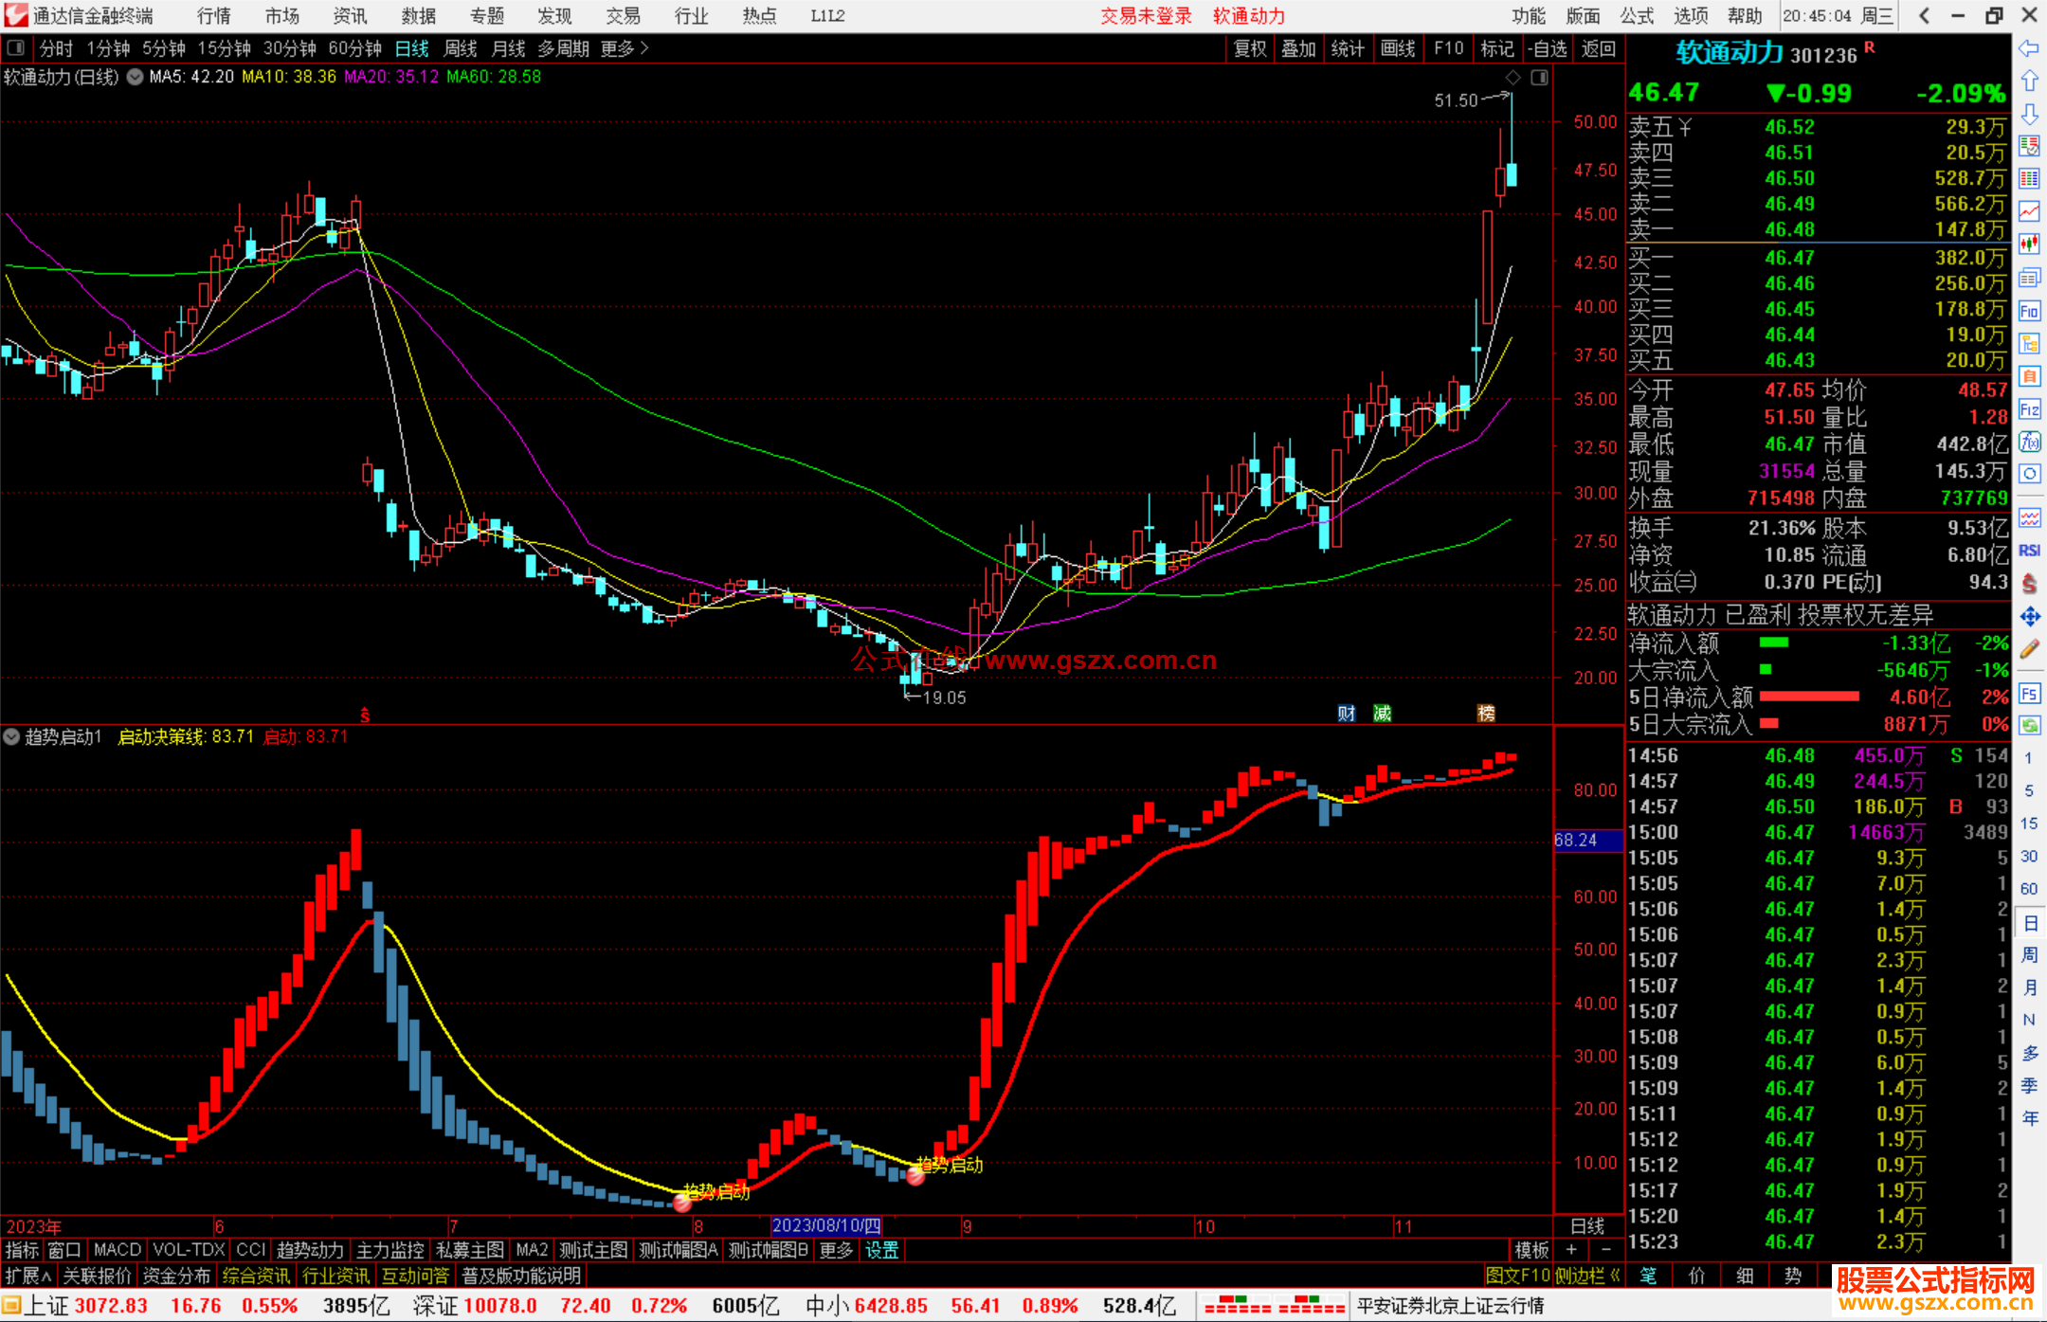The height and width of the screenshot is (1322, 2047).
Task: Click the 复权 button in chart toolbar
Action: [x=1249, y=48]
